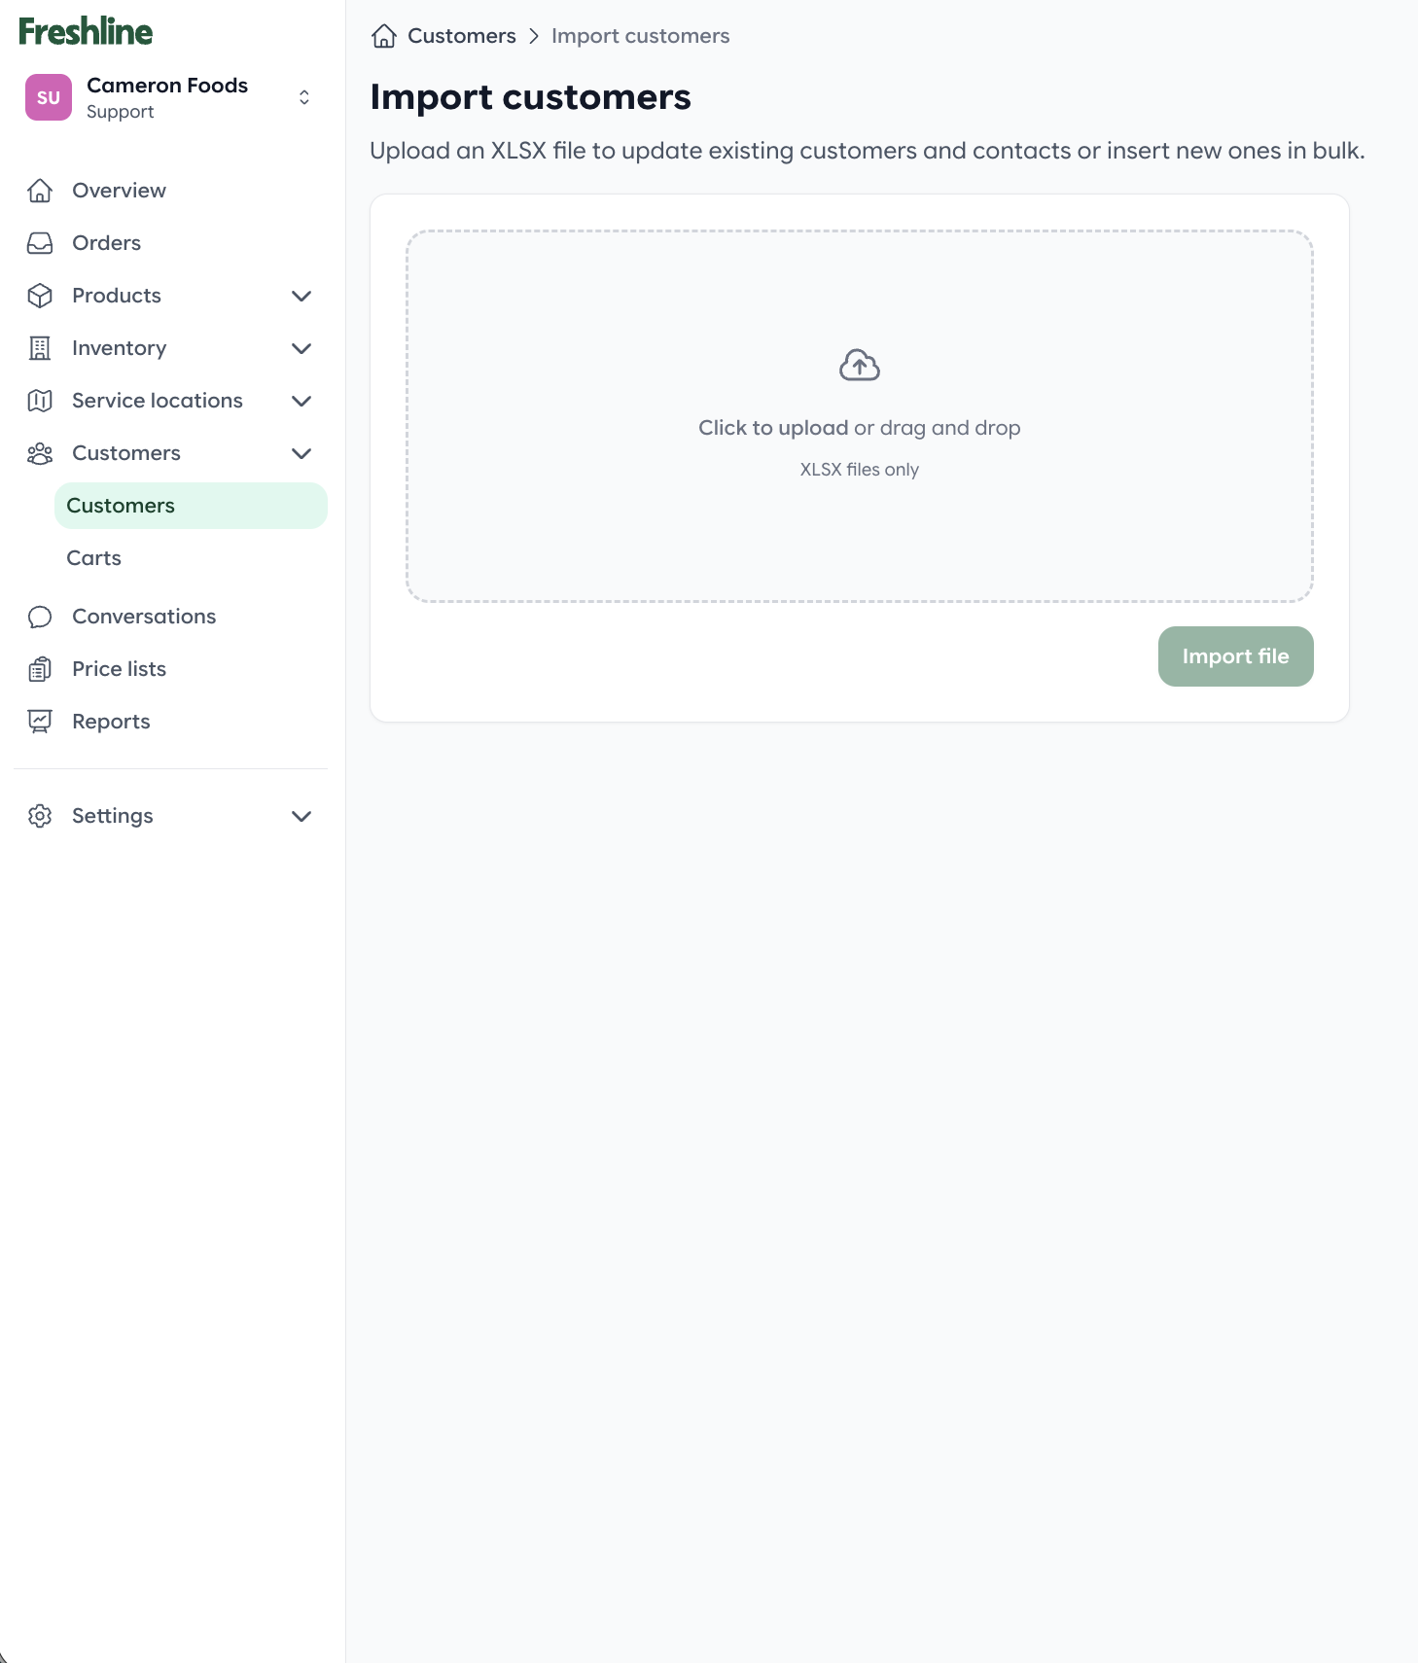Screen dimensions: 1418x1663
Task: Click the Settings gear icon
Action: 40,816
